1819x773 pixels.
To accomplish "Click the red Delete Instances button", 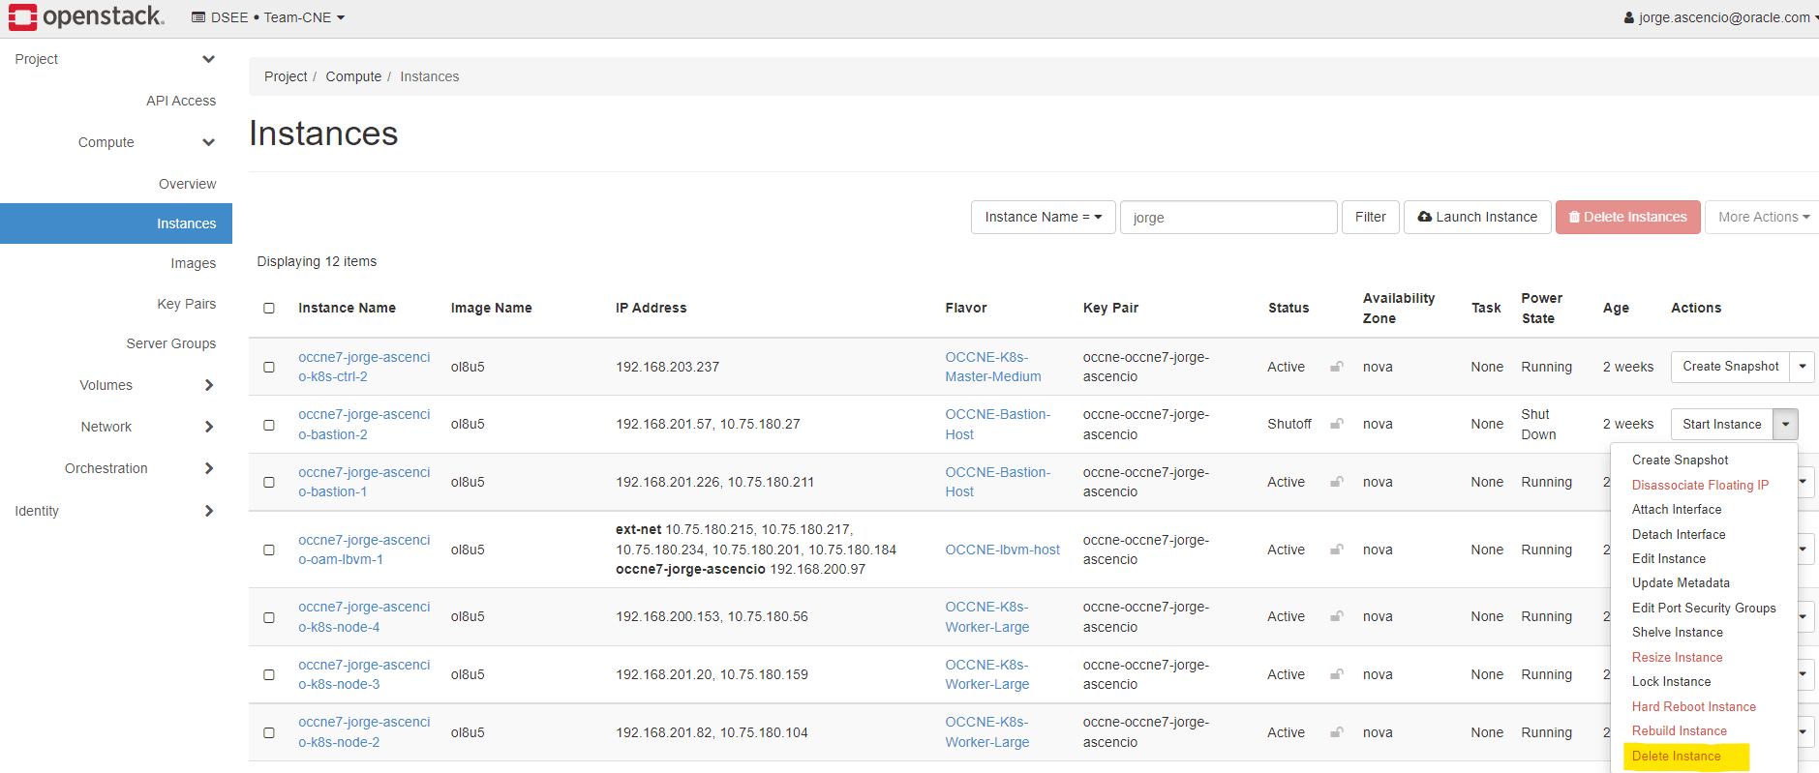I will tap(1628, 217).
